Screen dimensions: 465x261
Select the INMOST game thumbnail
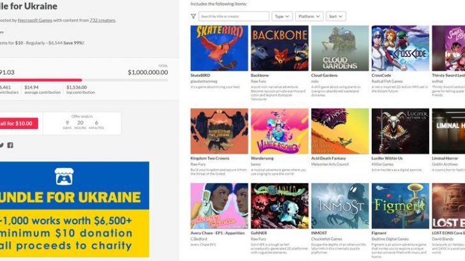(340, 205)
